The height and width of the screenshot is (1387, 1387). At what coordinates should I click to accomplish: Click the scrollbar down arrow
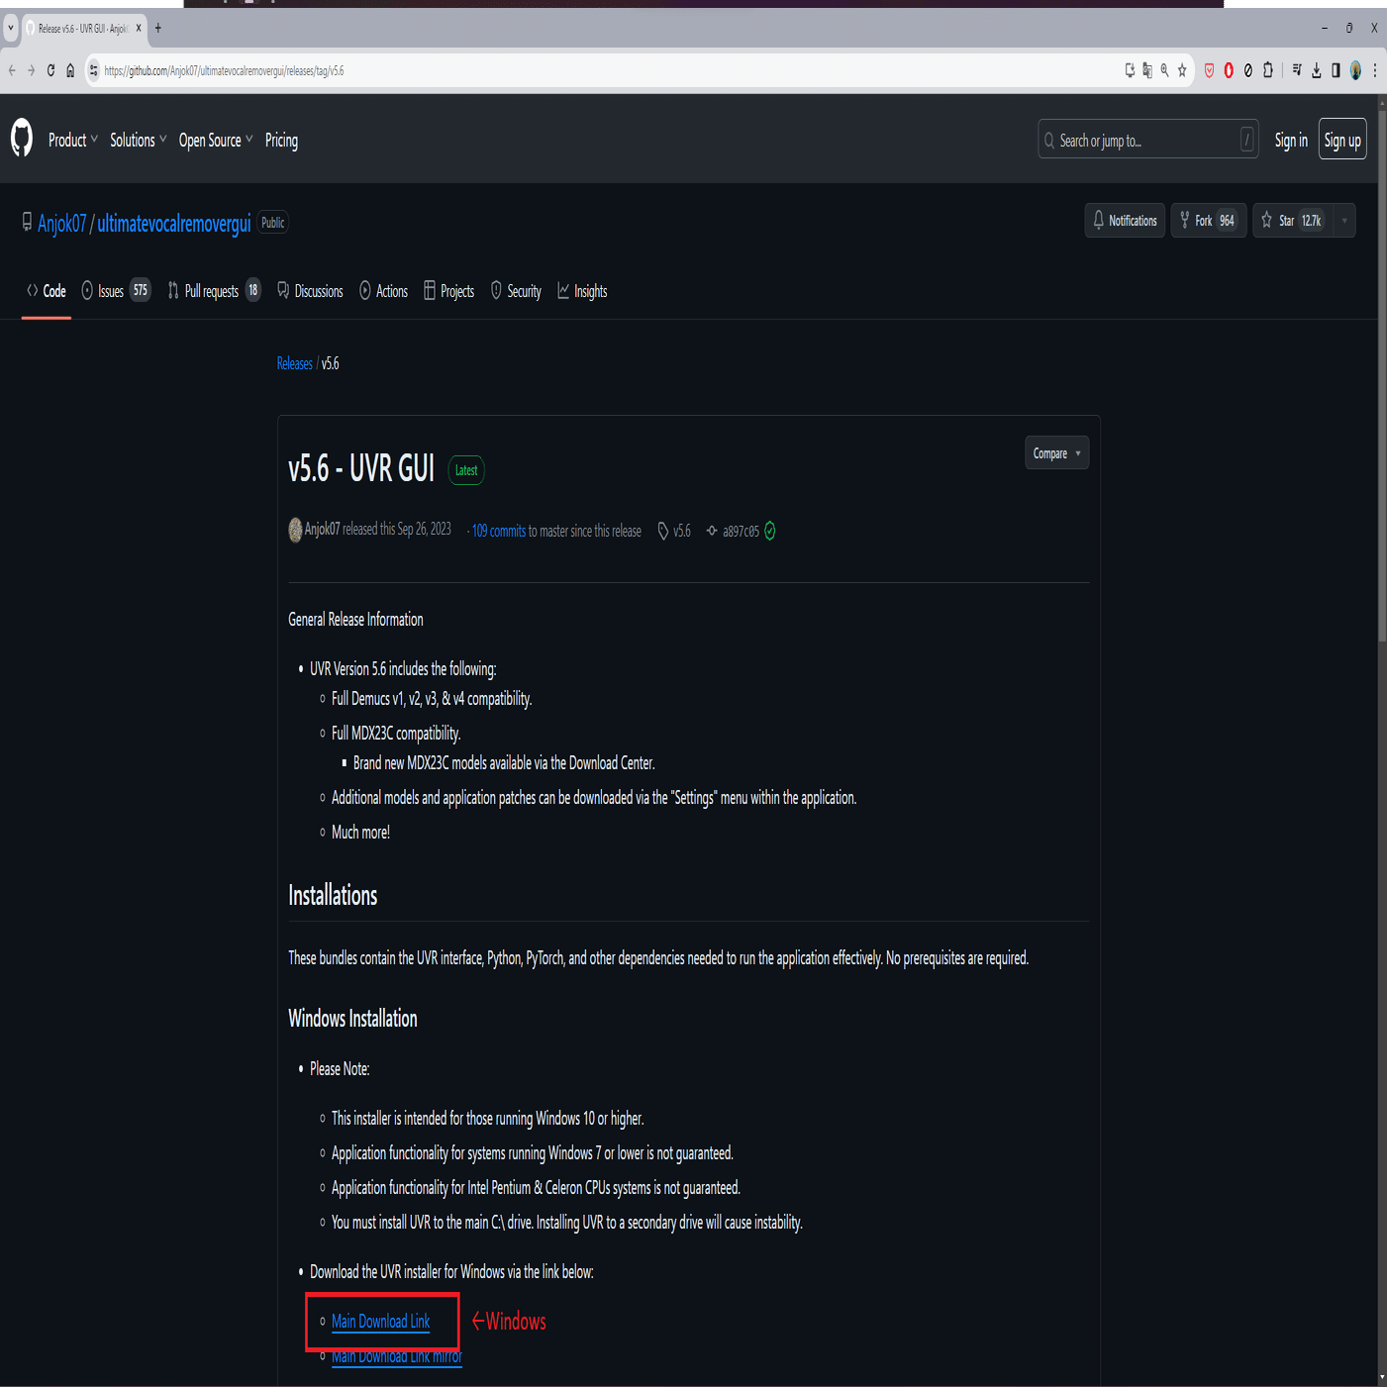pyautogui.click(x=1382, y=1378)
